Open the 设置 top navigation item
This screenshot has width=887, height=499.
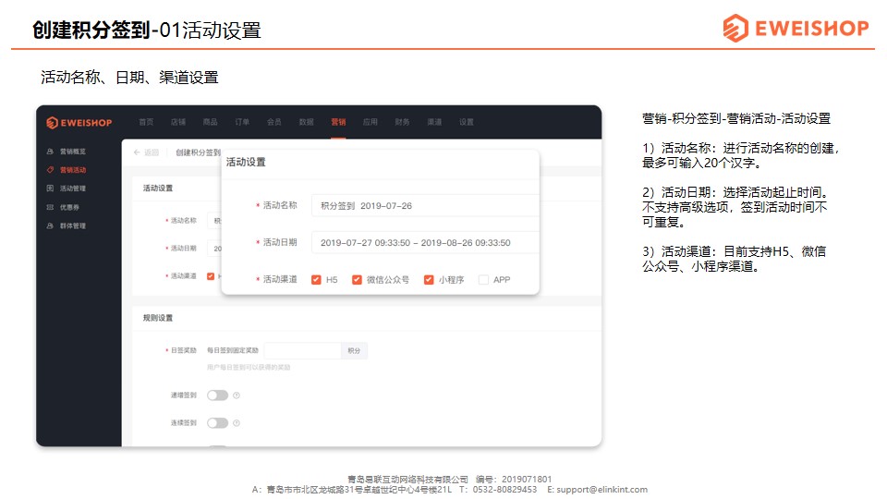click(466, 122)
